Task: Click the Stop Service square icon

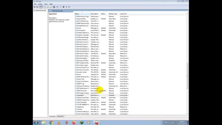Action: pos(63,7)
